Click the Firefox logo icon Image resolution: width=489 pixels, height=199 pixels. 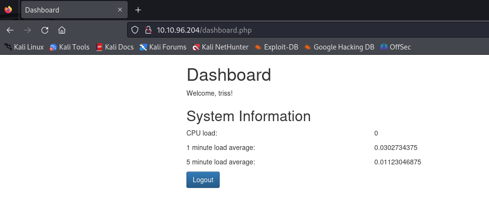point(8,10)
